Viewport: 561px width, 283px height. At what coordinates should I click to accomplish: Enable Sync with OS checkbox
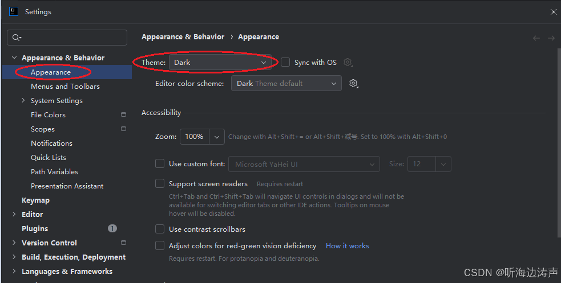click(x=285, y=63)
